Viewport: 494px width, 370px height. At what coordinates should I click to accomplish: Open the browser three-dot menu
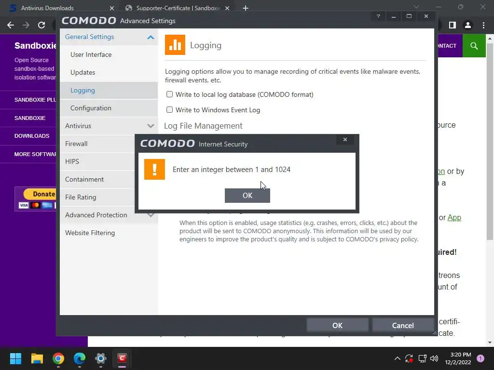coord(483,25)
